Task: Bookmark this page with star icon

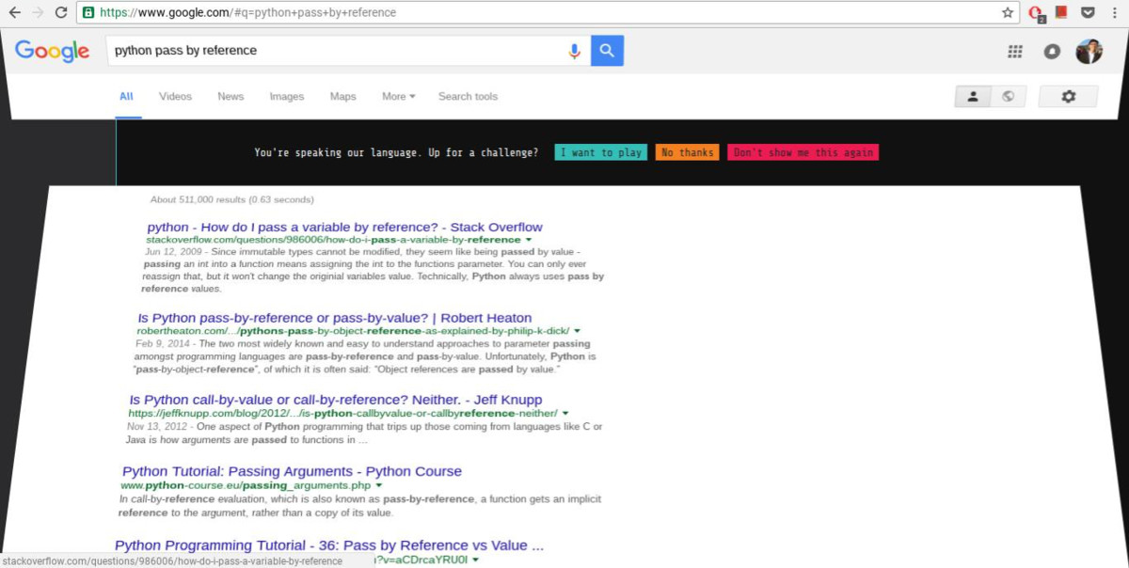Action: pos(1008,13)
